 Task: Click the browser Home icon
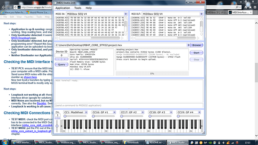point(246,7)
